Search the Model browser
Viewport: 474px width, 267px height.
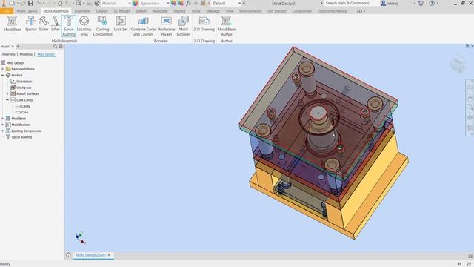point(55,47)
